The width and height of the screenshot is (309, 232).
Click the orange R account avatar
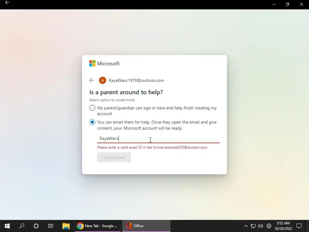click(103, 80)
